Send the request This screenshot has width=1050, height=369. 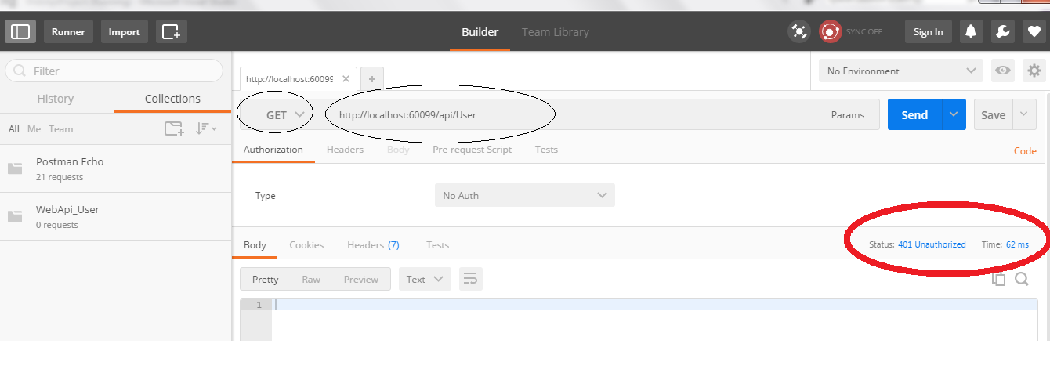pos(914,114)
